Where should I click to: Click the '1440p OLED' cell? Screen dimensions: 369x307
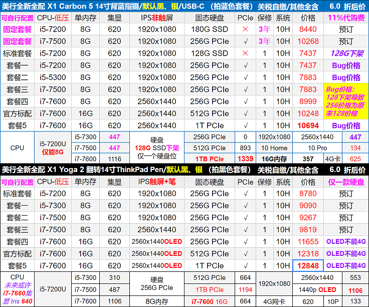(317, 289)
